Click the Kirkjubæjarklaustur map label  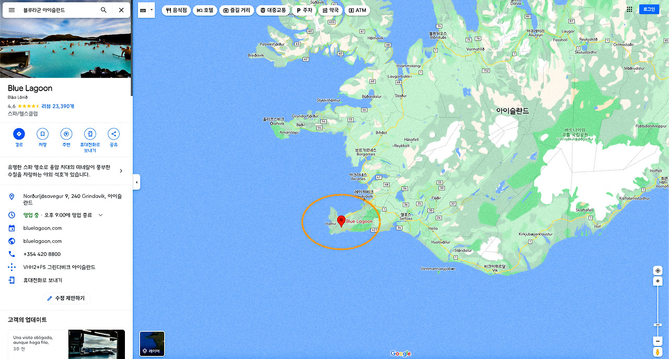point(536,234)
